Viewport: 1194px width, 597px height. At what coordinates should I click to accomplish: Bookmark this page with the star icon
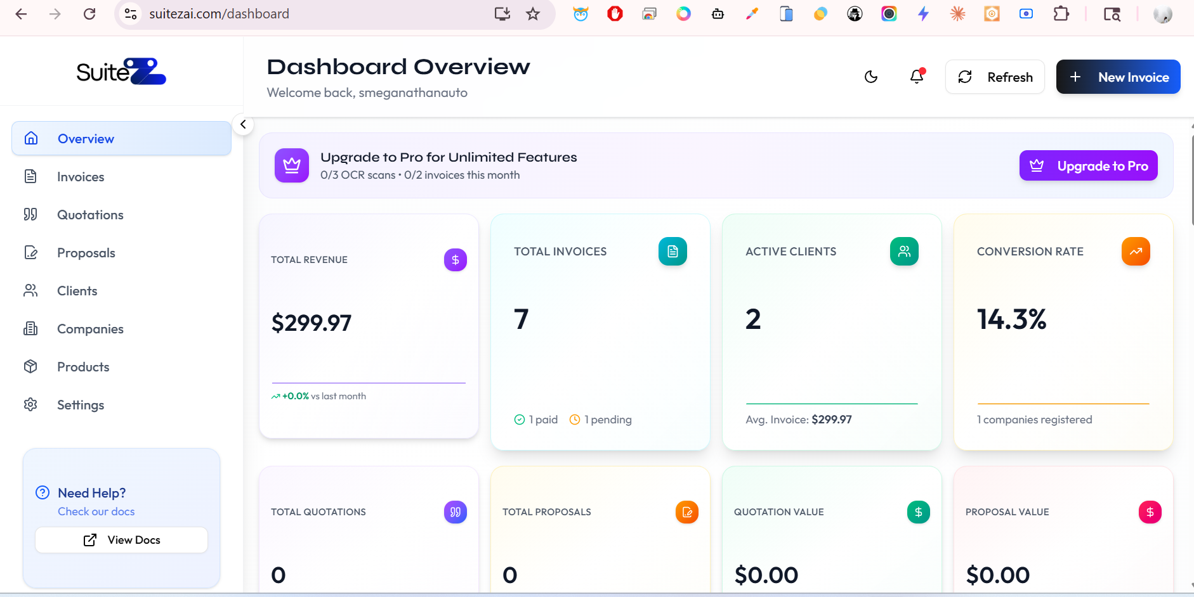[x=533, y=14]
